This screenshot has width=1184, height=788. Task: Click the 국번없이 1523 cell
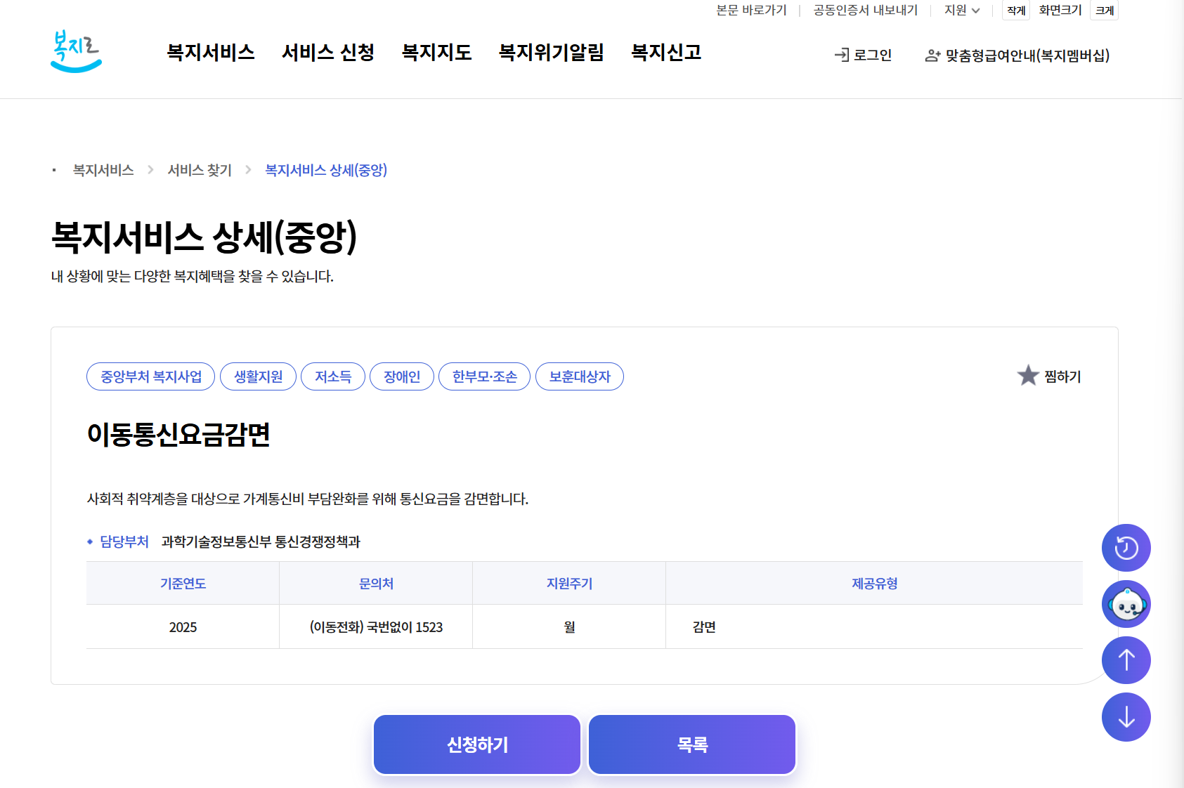point(376,627)
